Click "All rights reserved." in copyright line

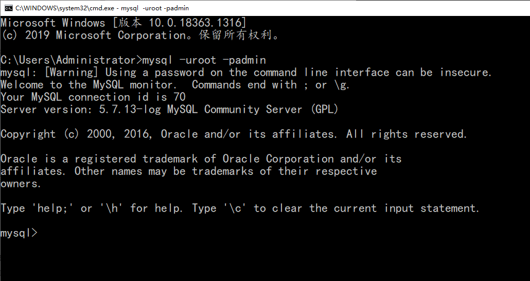pyautogui.click(x=407, y=134)
